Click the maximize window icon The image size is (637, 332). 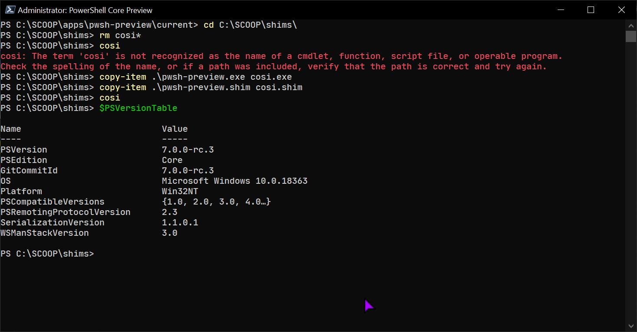(591, 10)
